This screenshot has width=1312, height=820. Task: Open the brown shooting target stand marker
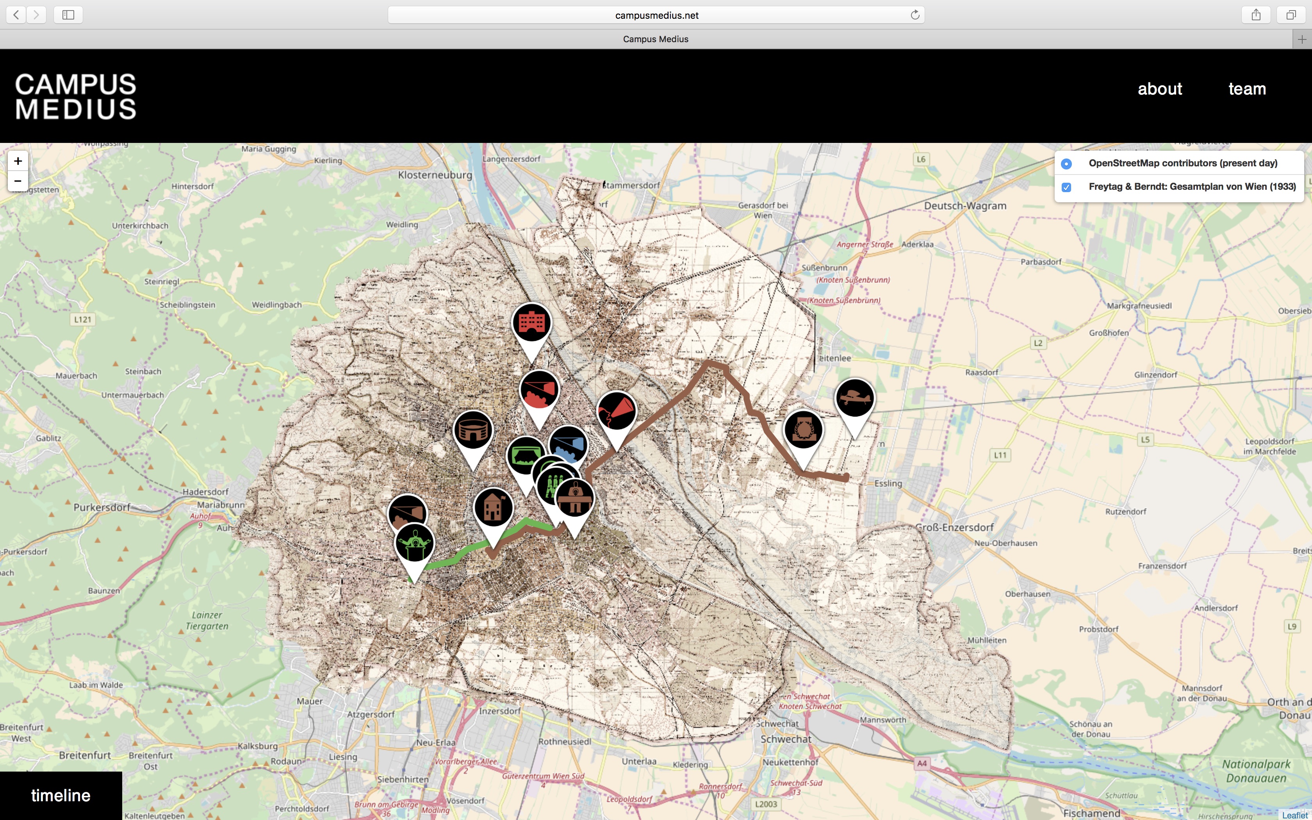[x=575, y=498]
